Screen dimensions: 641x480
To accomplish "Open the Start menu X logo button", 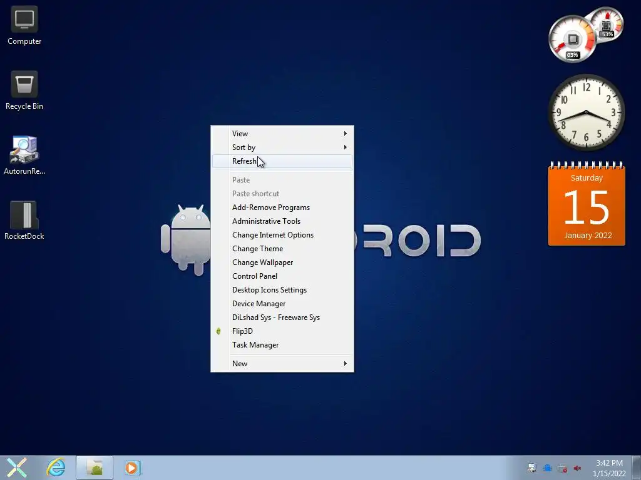I will pos(17,467).
